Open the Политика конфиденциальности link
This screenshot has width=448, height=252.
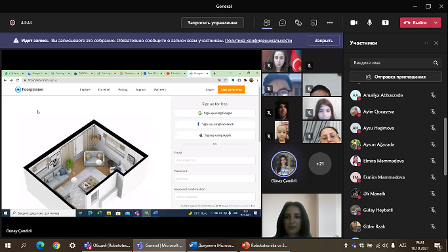258,40
